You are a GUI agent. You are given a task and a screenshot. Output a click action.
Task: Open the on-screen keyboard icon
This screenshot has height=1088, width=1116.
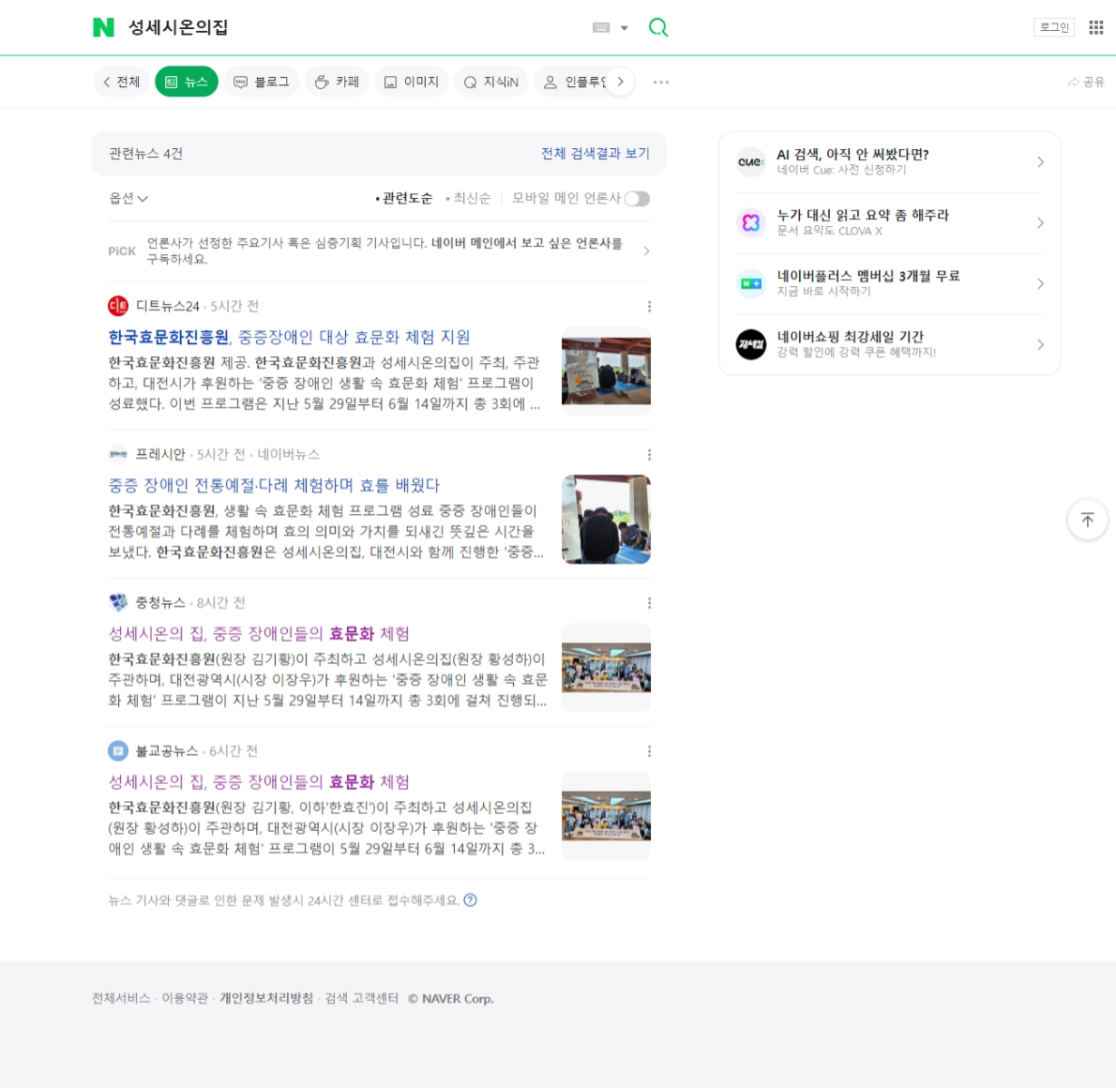click(x=601, y=28)
